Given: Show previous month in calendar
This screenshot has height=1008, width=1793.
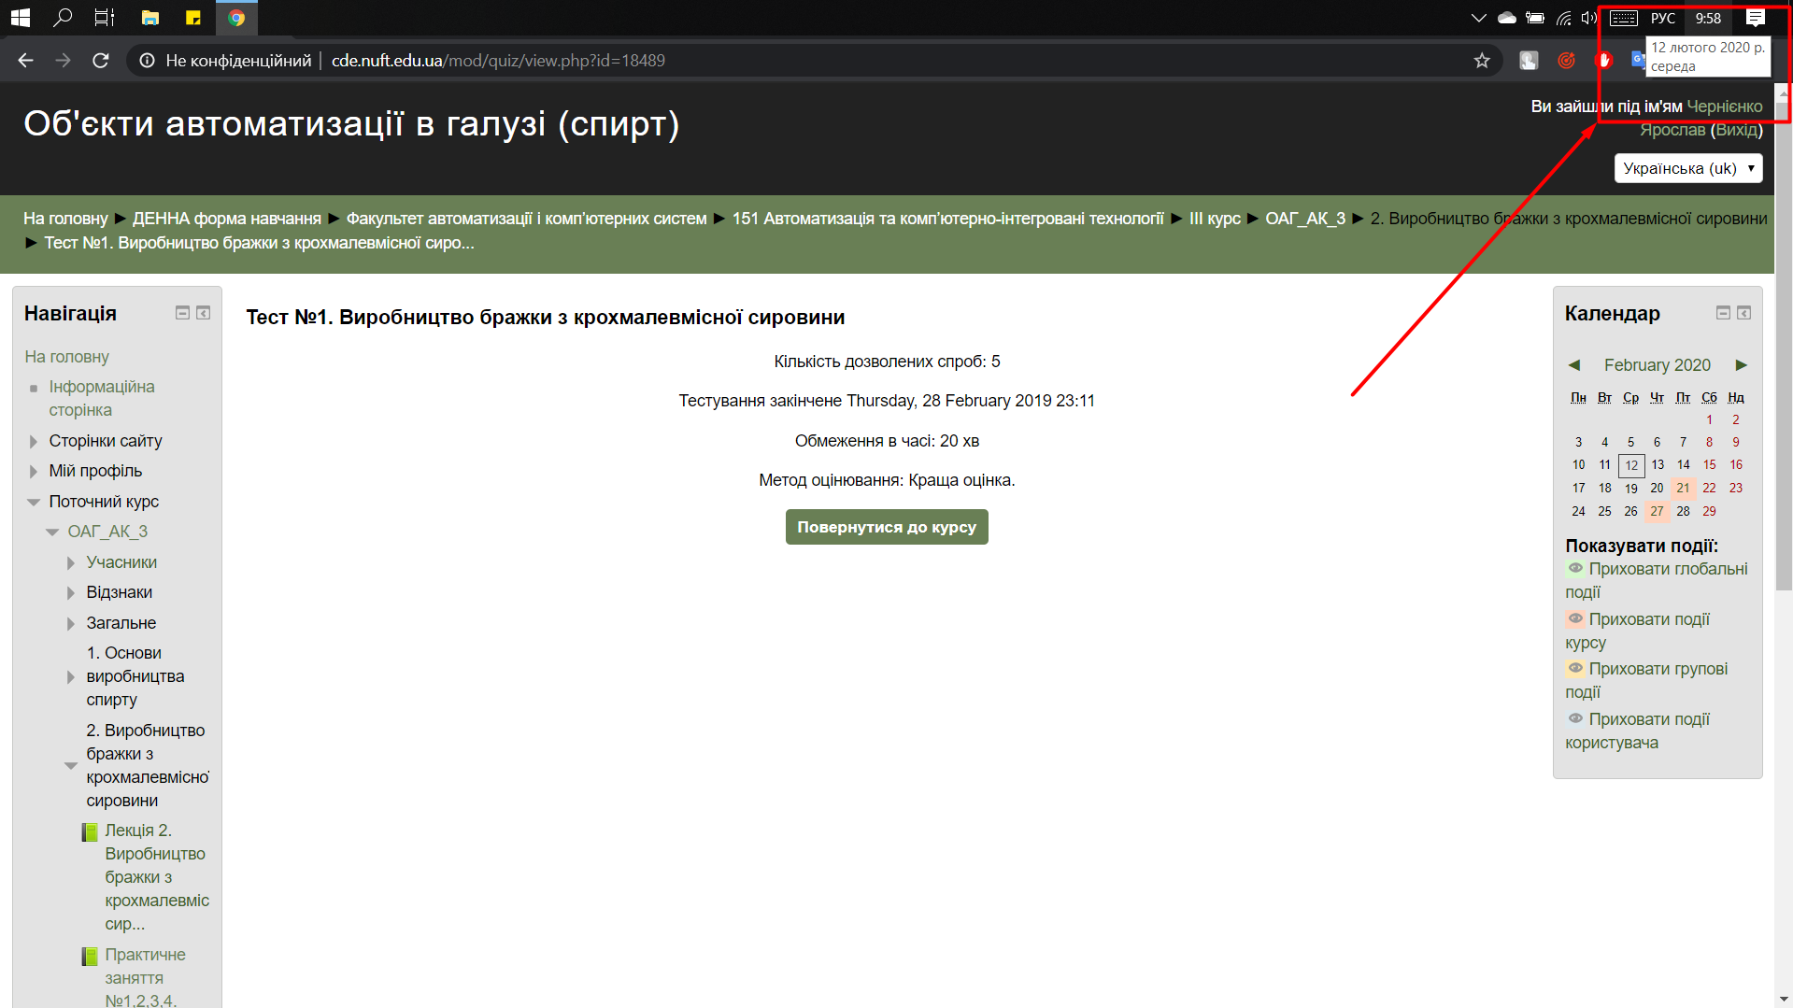Looking at the screenshot, I should click(x=1574, y=365).
